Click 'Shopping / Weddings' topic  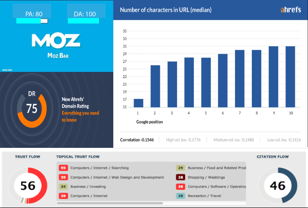click(206, 177)
